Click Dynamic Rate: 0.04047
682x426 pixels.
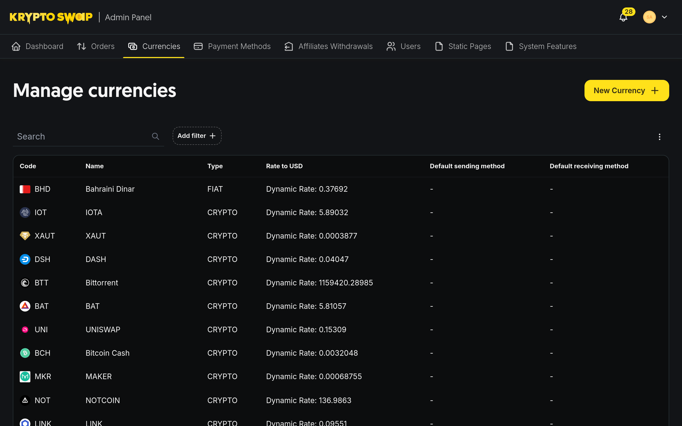pos(307,259)
